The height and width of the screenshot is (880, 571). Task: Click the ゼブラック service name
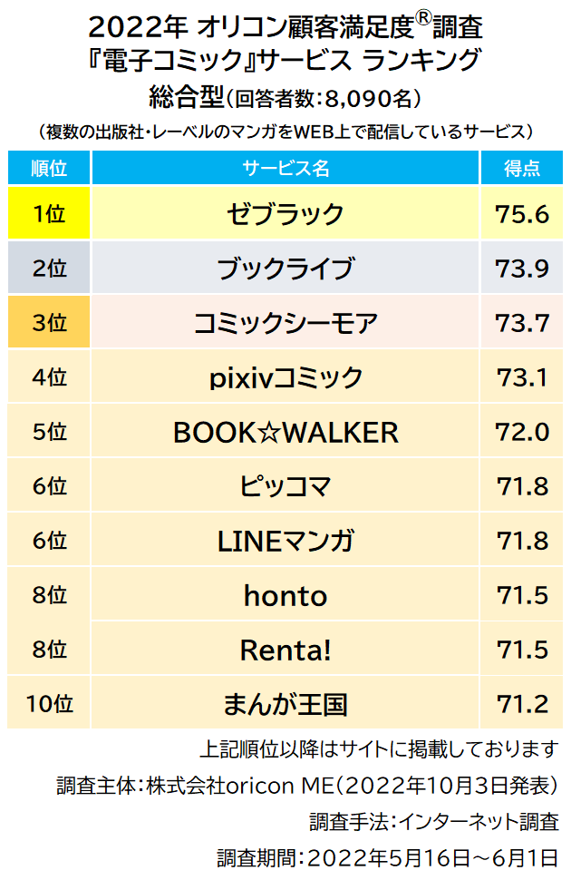285,214
